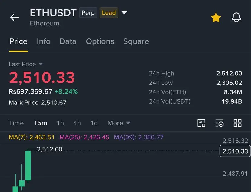Tap the current price tag 2,510.33 on axis
Screen dimensions: 251x192
(235, 151)
